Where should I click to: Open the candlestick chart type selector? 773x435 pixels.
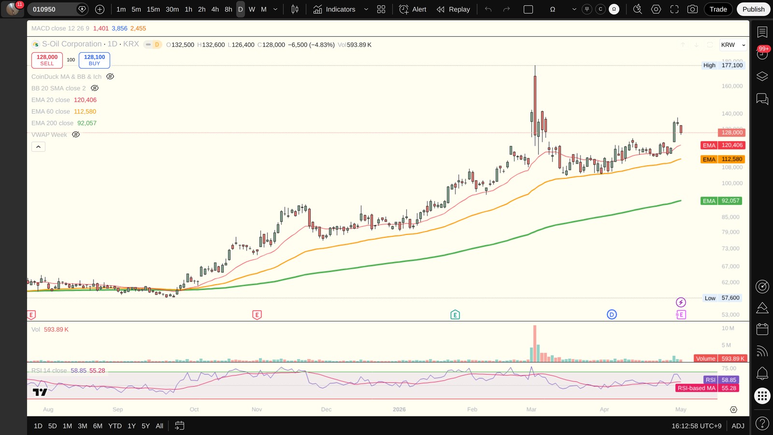tap(295, 9)
